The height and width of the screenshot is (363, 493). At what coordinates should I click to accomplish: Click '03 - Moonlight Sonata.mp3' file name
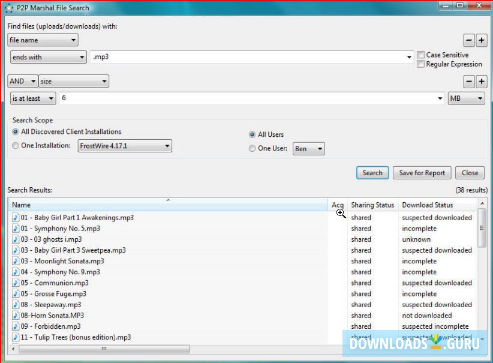(62, 261)
